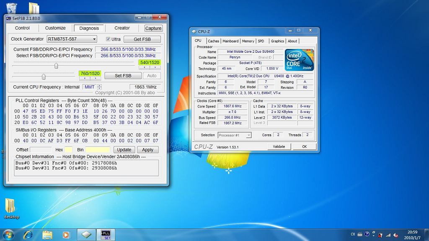The image size is (429, 241).
Task: Select the Diagnosis tab
Action: click(89, 28)
